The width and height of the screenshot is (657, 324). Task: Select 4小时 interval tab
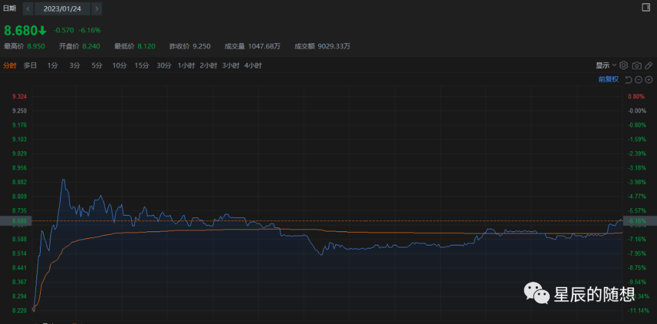click(252, 66)
